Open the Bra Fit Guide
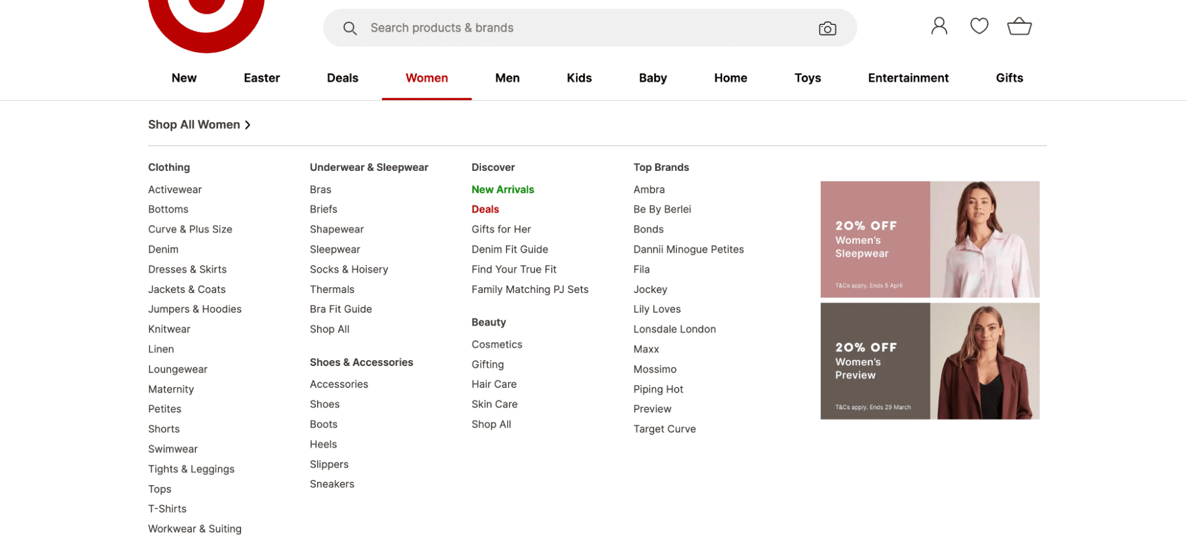The image size is (1187, 557). 340,309
